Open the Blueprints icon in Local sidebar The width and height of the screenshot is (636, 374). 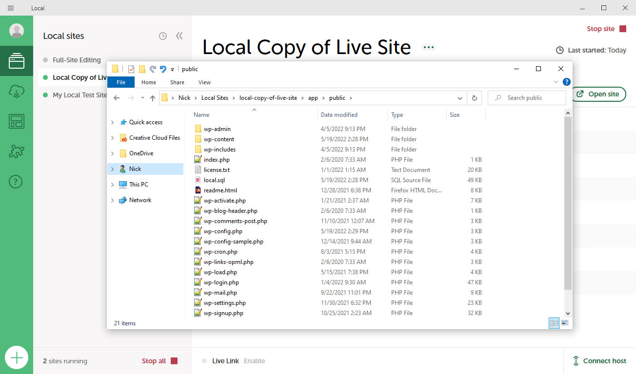click(x=17, y=121)
